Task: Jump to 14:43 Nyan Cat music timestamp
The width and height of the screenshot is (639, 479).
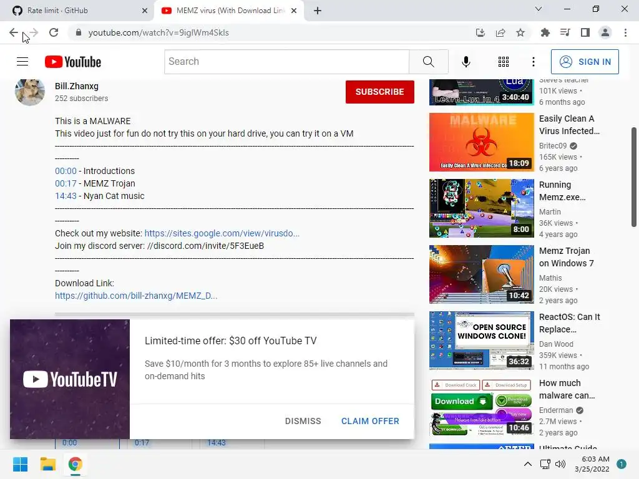Action: pos(66,196)
